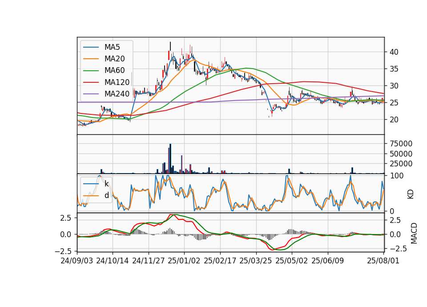Click the KD axis value 100
Screen dimensions: 427x307
tap(397, 176)
